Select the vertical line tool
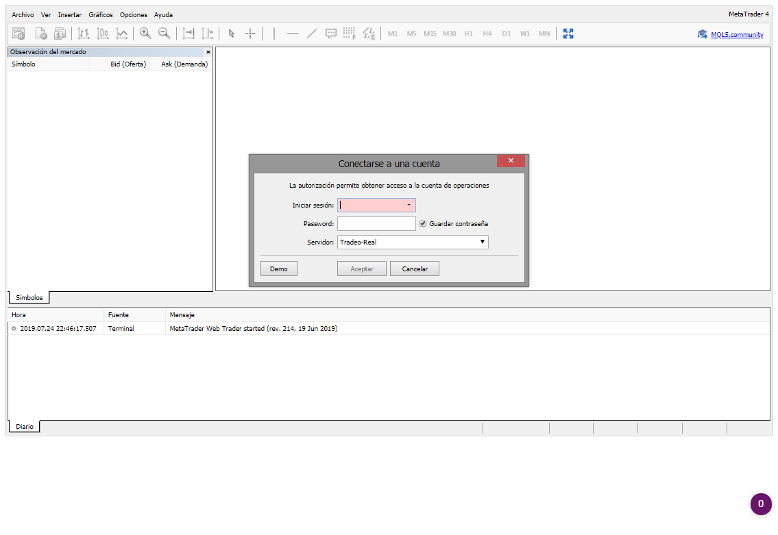 click(274, 34)
